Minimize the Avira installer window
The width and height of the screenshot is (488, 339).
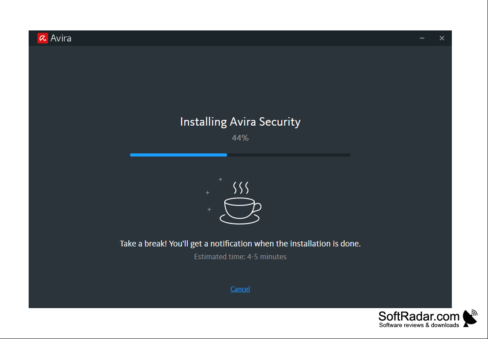(422, 38)
